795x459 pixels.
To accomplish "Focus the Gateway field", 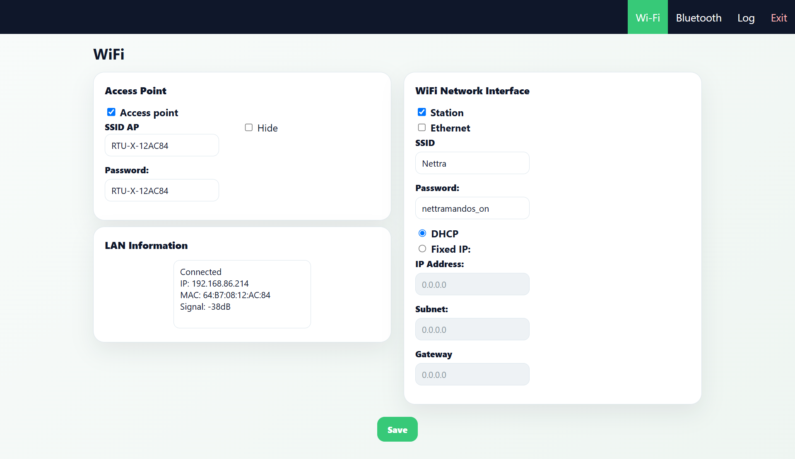I will coord(472,374).
